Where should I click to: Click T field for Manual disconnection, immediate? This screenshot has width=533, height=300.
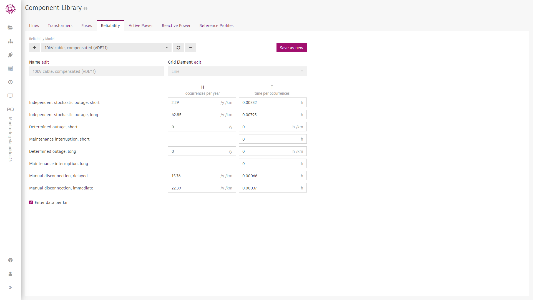273,188
